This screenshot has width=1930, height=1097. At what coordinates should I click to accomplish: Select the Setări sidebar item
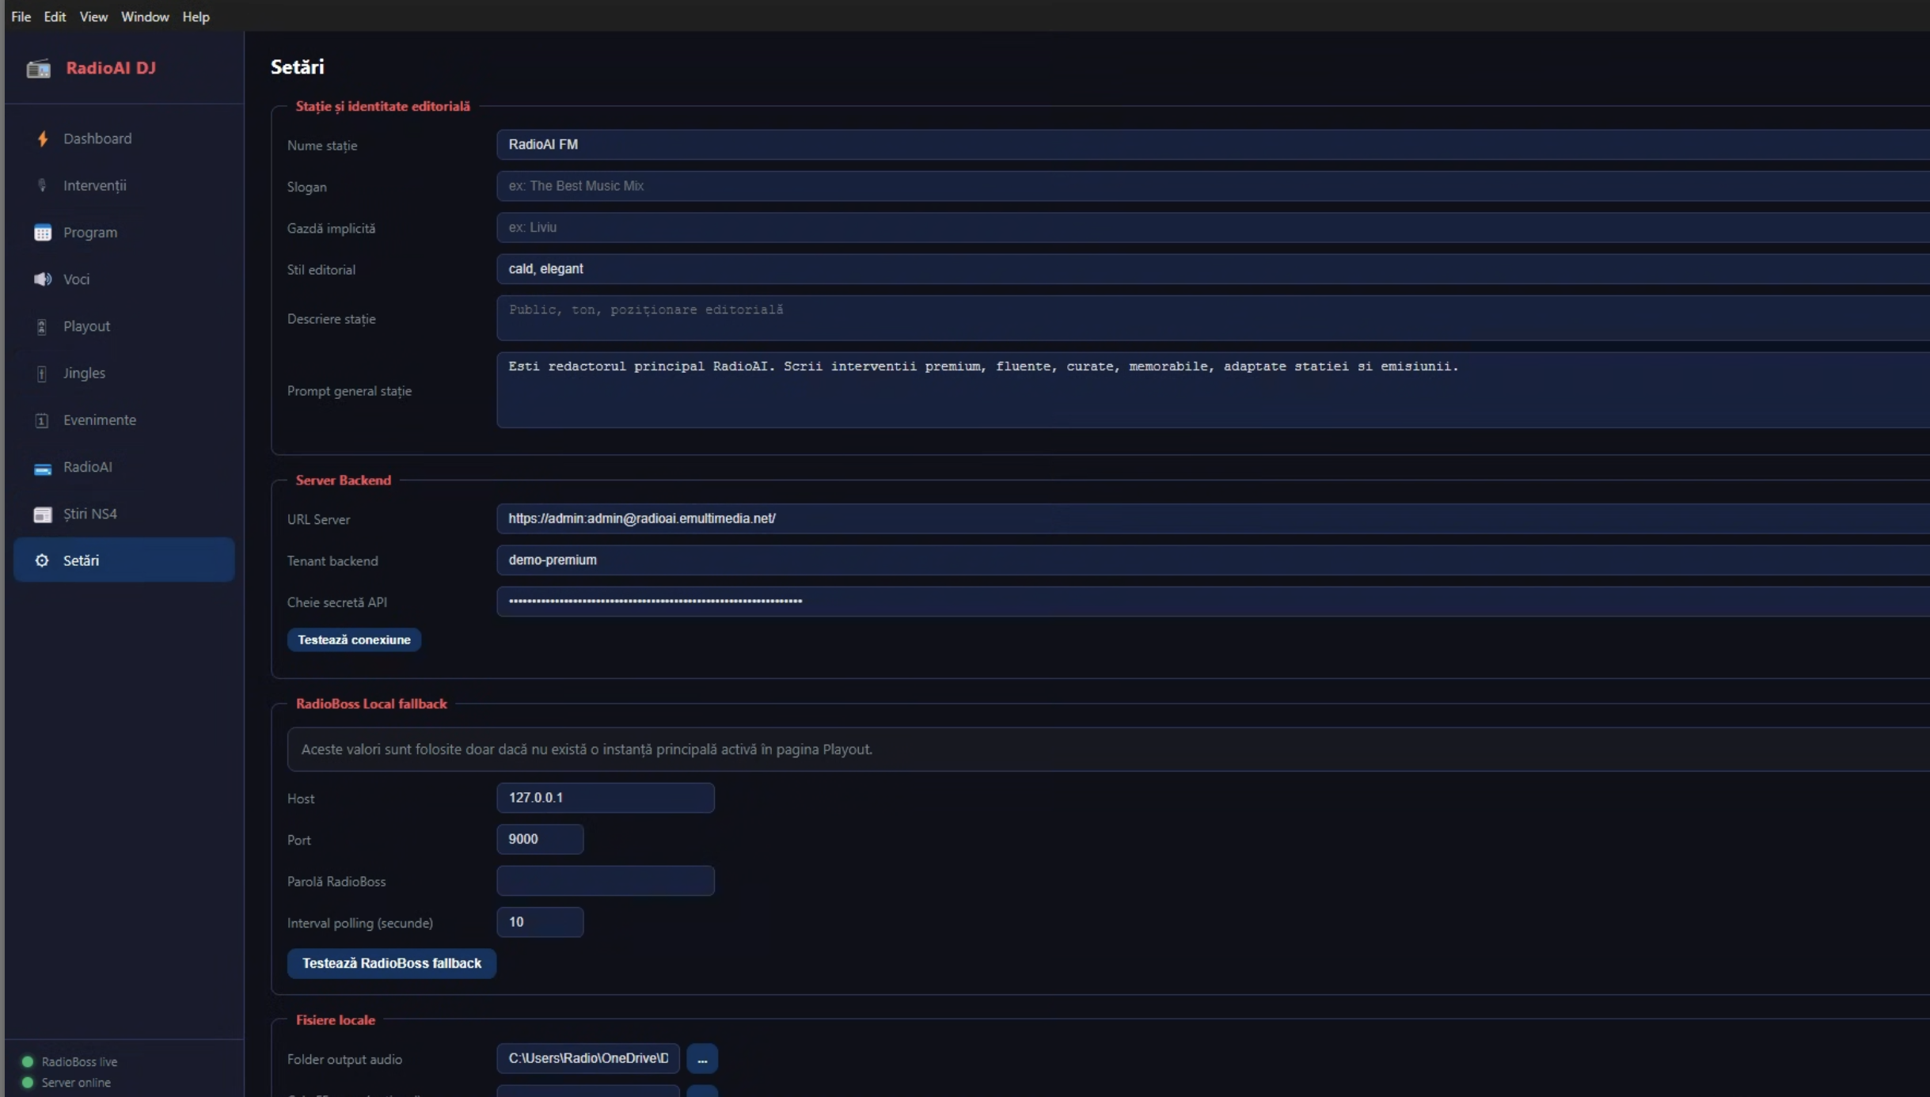point(124,560)
